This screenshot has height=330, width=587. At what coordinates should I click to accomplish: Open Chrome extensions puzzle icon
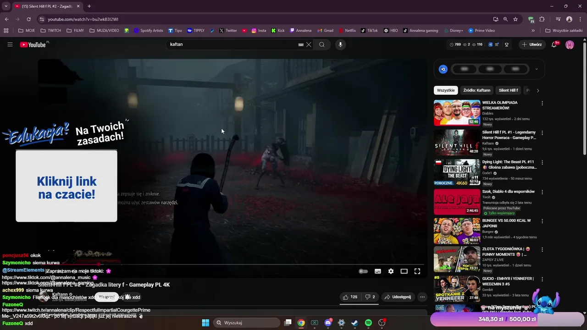click(x=542, y=19)
